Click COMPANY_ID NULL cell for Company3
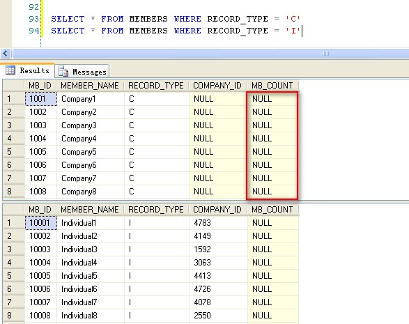The height and width of the screenshot is (324, 409). 218,125
